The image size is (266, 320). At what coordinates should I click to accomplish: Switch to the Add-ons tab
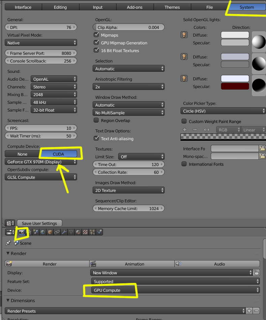[135, 7]
